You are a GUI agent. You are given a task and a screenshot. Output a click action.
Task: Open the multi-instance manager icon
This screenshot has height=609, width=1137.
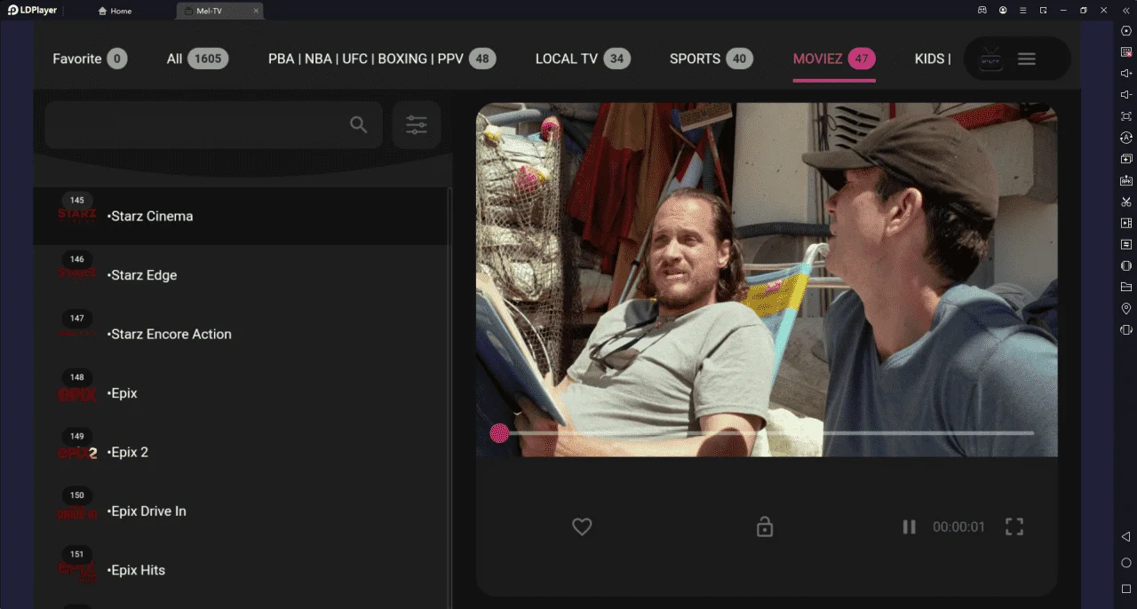coord(1126,159)
